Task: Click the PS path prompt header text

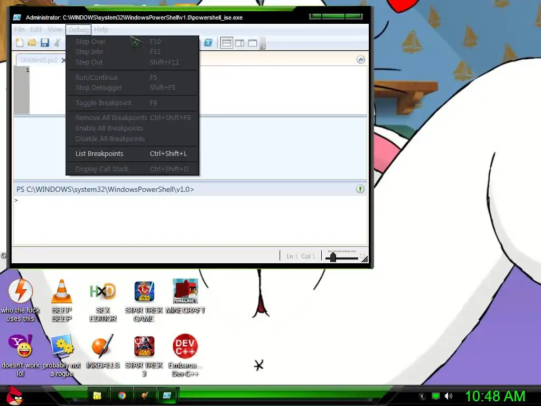Action: coord(105,189)
